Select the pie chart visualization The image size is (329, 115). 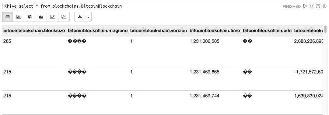30,17
